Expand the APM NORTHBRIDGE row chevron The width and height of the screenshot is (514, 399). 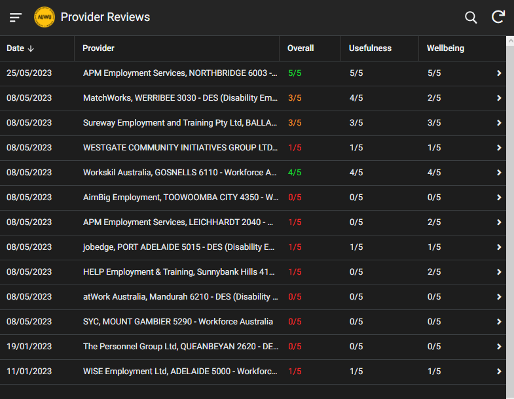coord(499,73)
